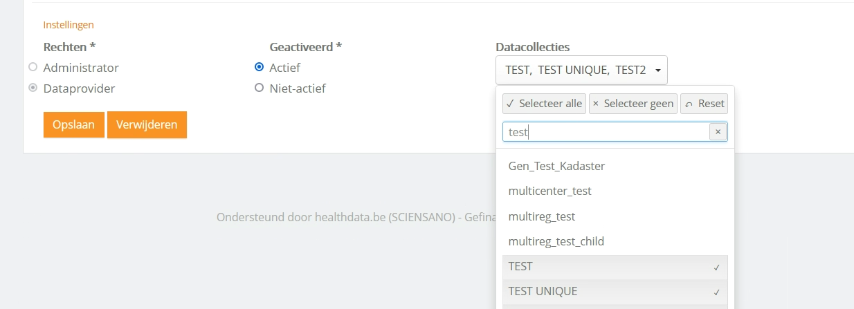Set status to Niet-actief
The image size is (854, 309).
tap(260, 88)
